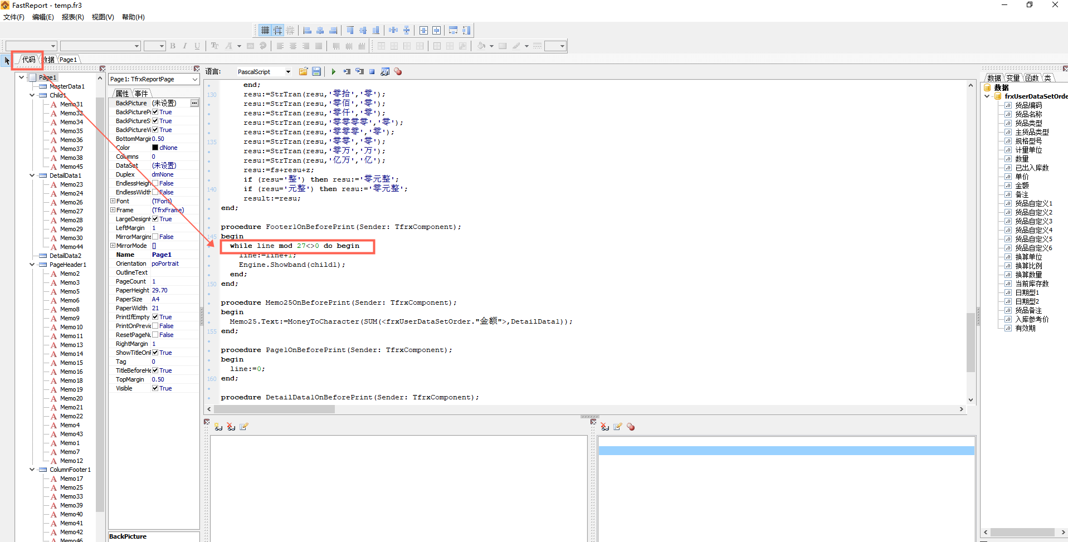The image size is (1068, 542).
Task: Check the EndlessHeight False checkbox
Action: 155,183
